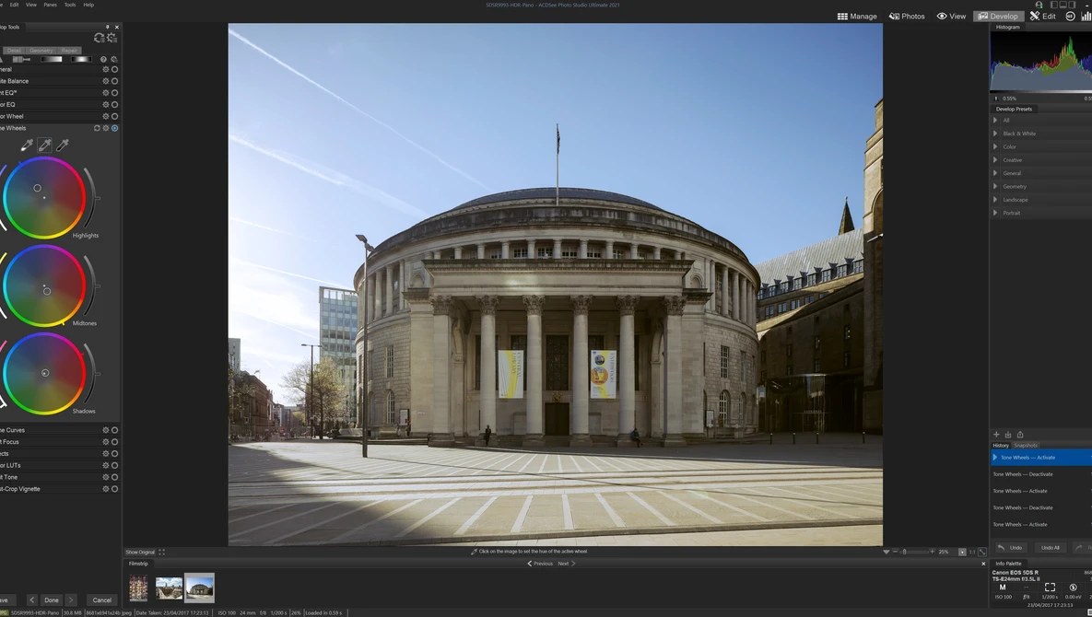Click the zoom slider handle
1092x617 pixels.
[904, 552]
